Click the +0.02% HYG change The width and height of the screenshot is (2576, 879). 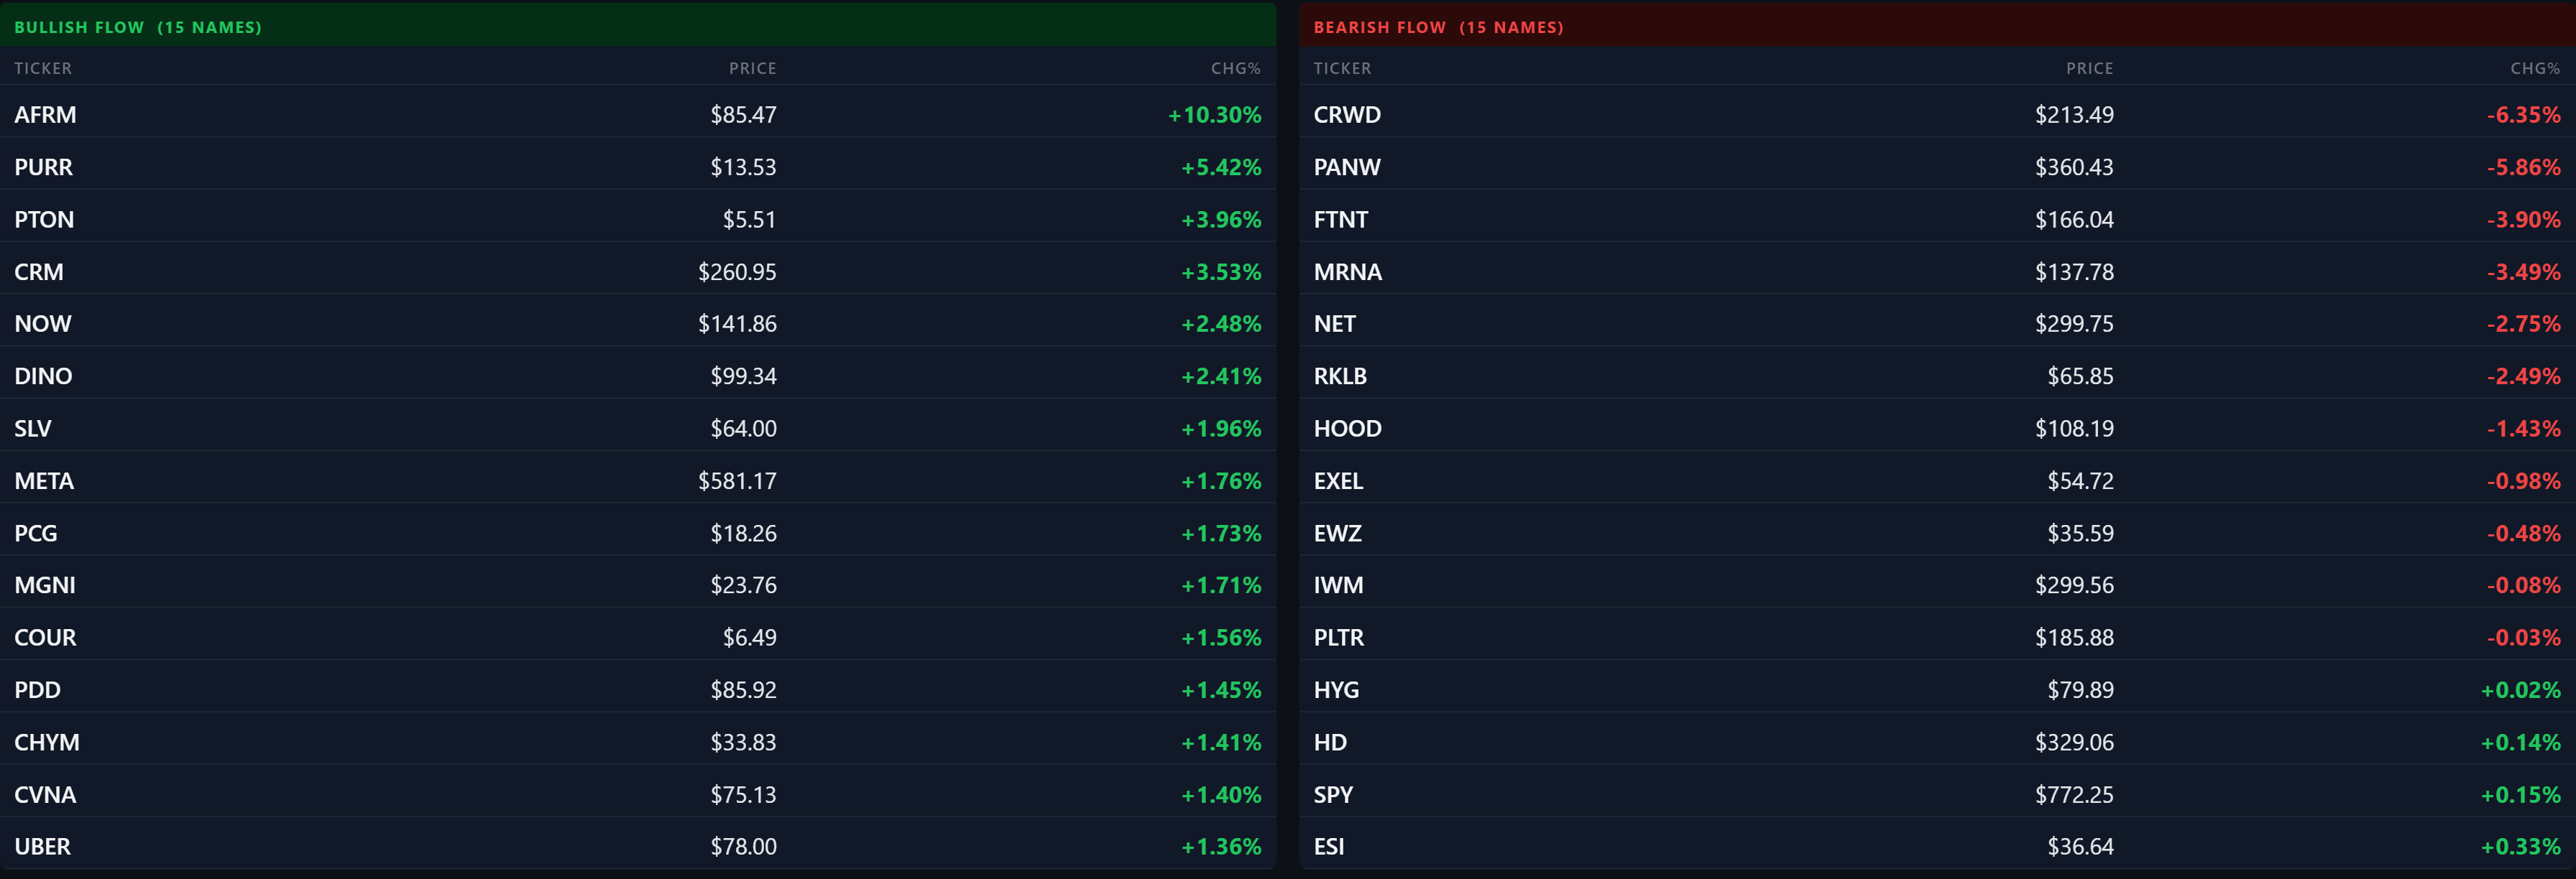2521,690
